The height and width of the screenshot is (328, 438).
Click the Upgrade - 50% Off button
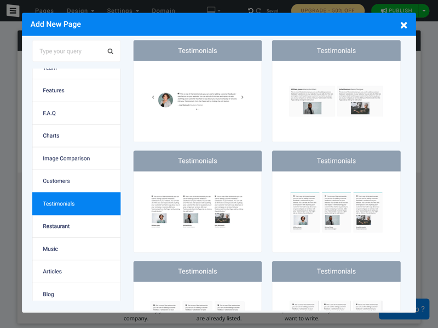coord(327,10)
